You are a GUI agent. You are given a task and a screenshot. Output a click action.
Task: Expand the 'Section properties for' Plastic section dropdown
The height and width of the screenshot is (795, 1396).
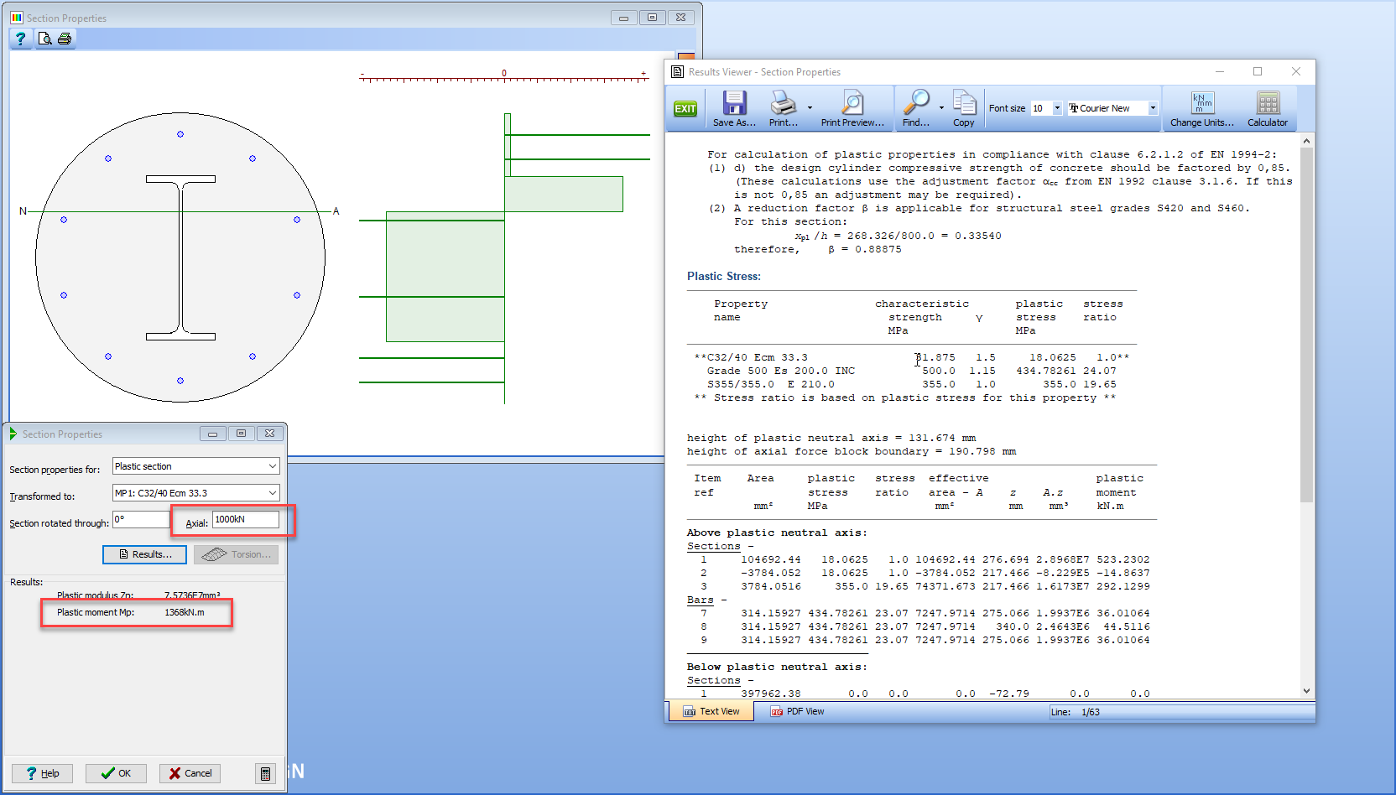click(273, 466)
